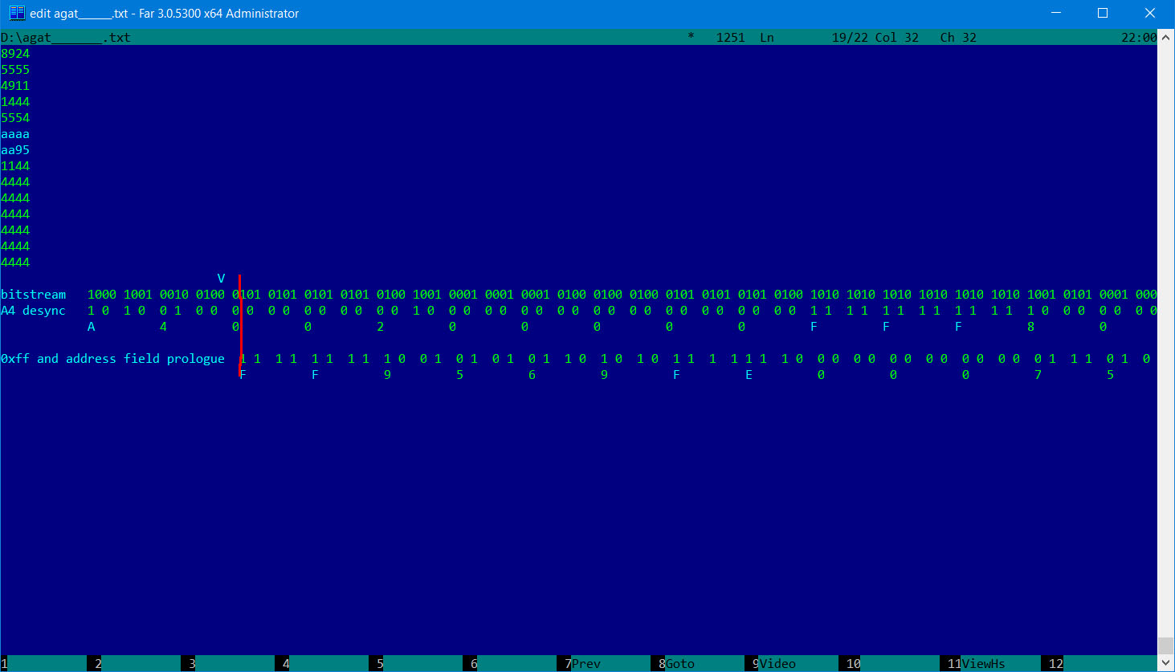Click the codepage value 1251
Viewport: 1175px width, 672px height.
point(731,38)
